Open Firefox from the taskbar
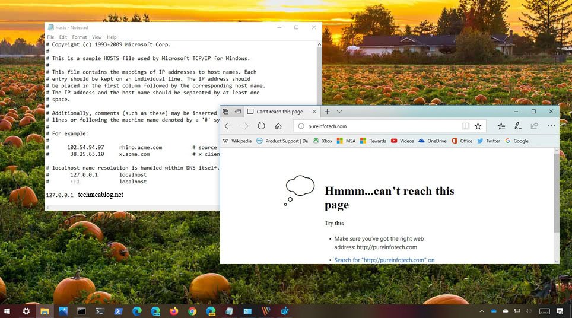Image resolution: width=572 pixels, height=318 pixels. 173,311
